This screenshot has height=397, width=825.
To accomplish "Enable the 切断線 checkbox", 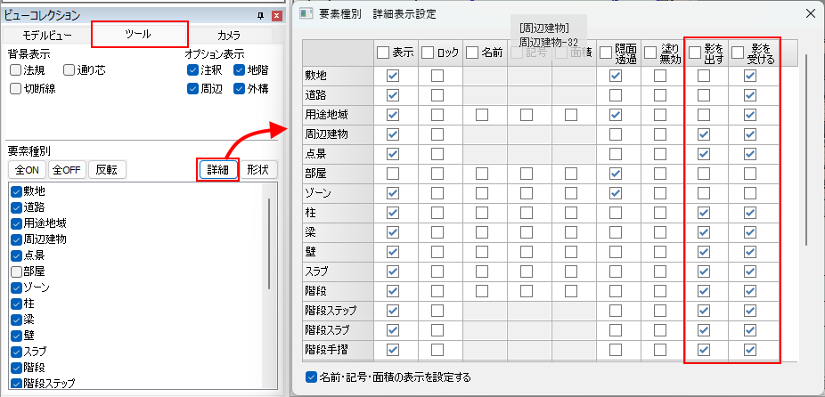I will 15,89.
